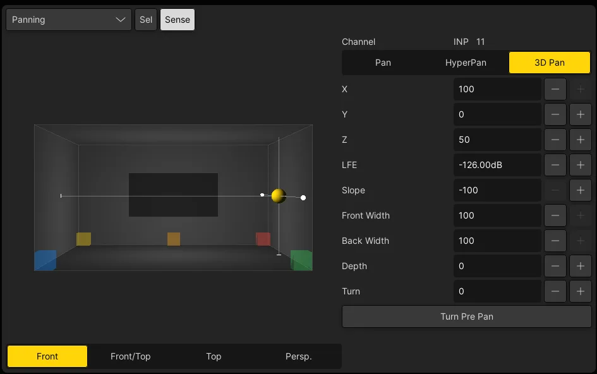Increase Slope with the plus button
The width and height of the screenshot is (597, 374).
pyautogui.click(x=580, y=190)
